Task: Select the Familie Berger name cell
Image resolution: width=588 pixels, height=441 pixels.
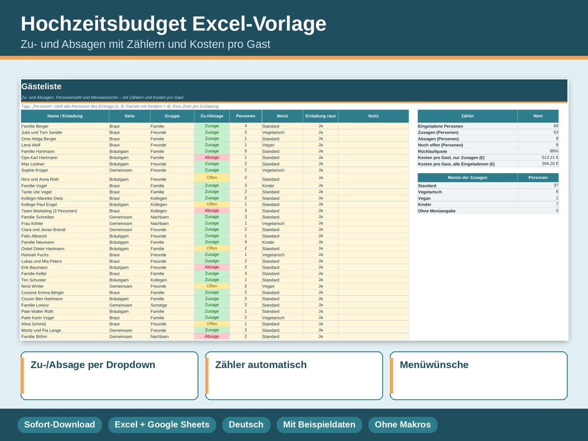Action: tap(65, 126)
